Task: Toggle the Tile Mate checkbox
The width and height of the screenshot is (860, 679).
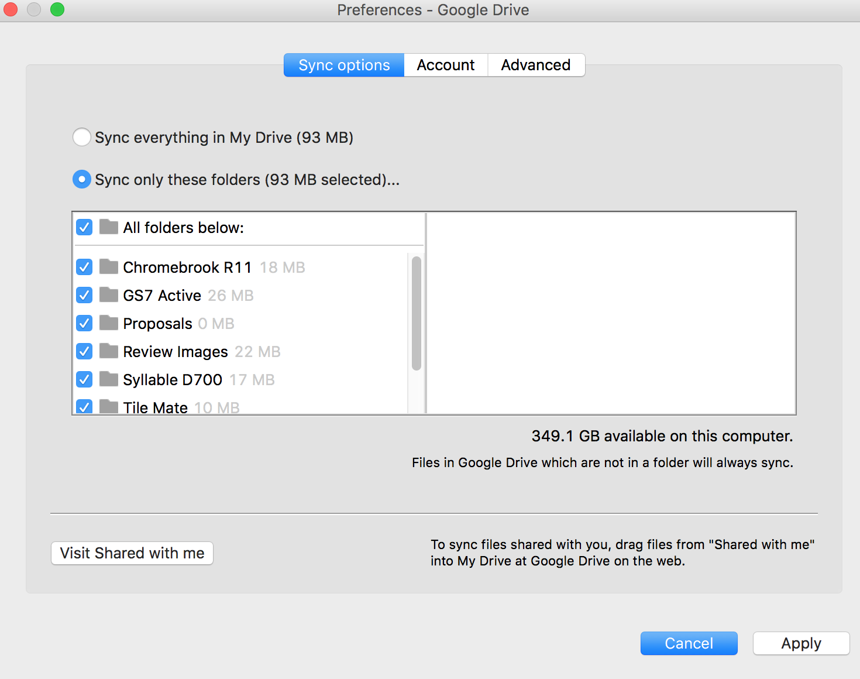Action: [84, 407]
